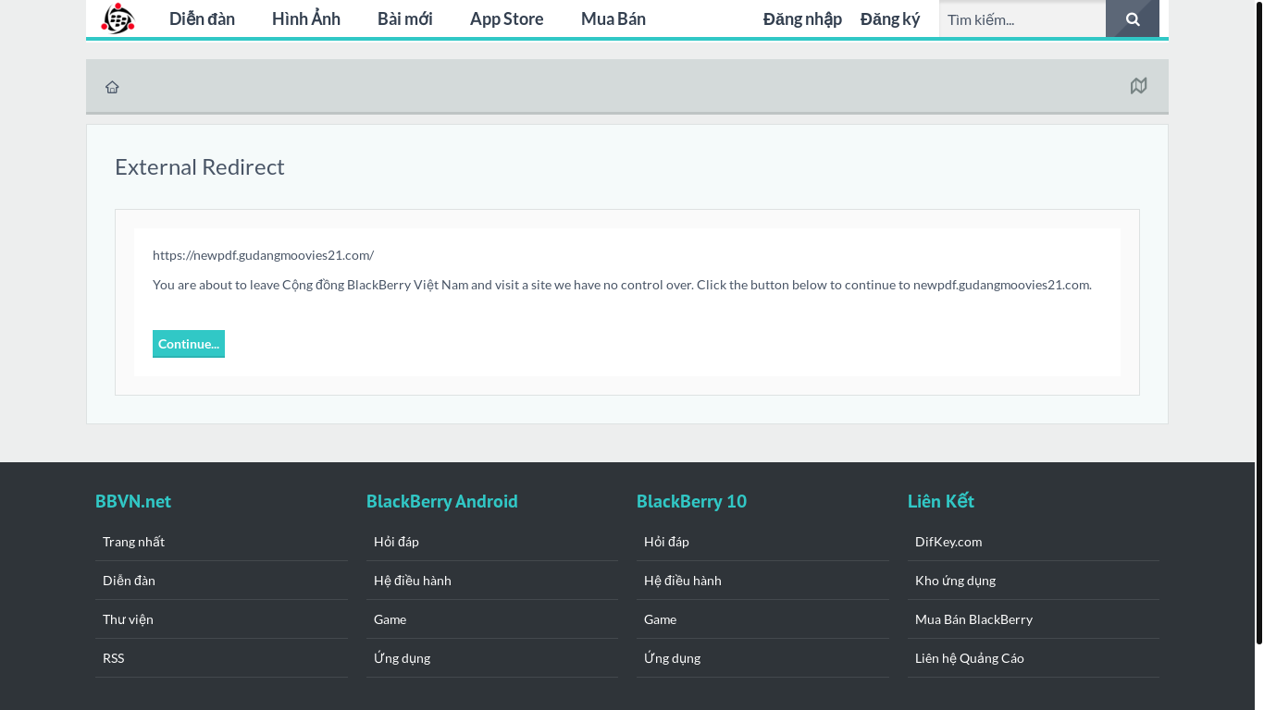Click the BlackBerry Vietnam site logo
This screenshot has height=710, width=1264.
[x=118, y=18]
